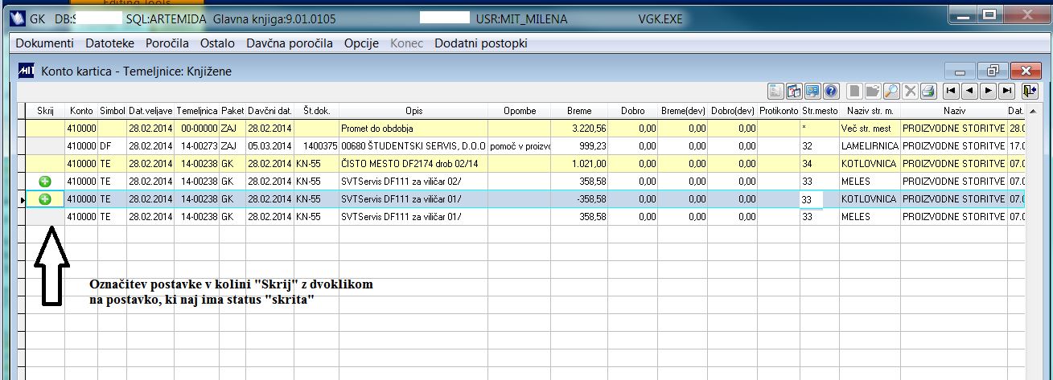This screenshot has width=1053, height=380.
Task: Jump to last record navigation button
Action: [1007, 91]
